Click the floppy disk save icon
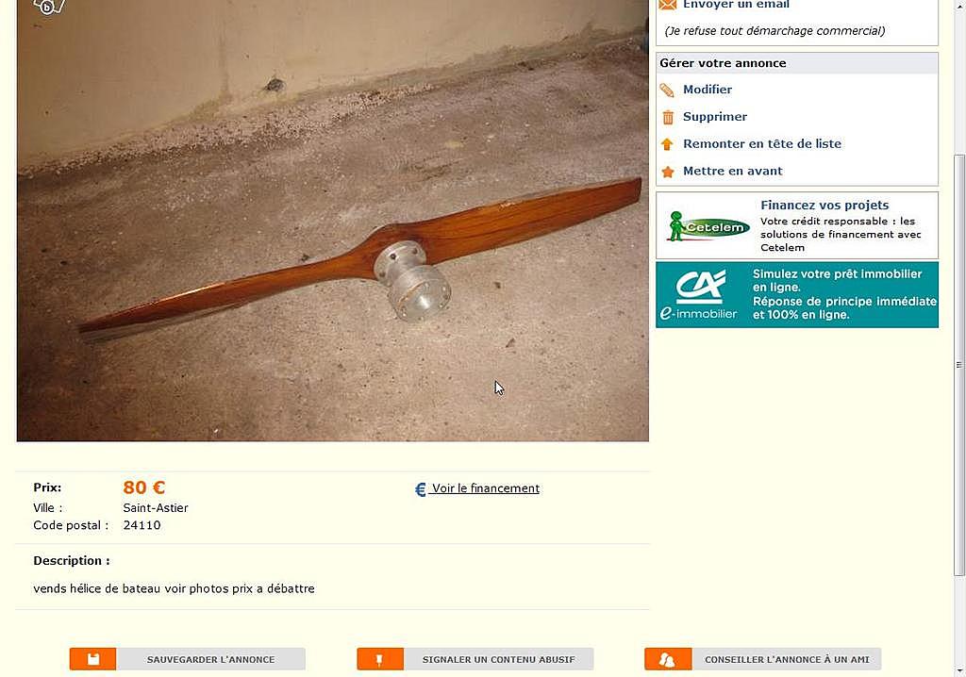 pos(93,659)
